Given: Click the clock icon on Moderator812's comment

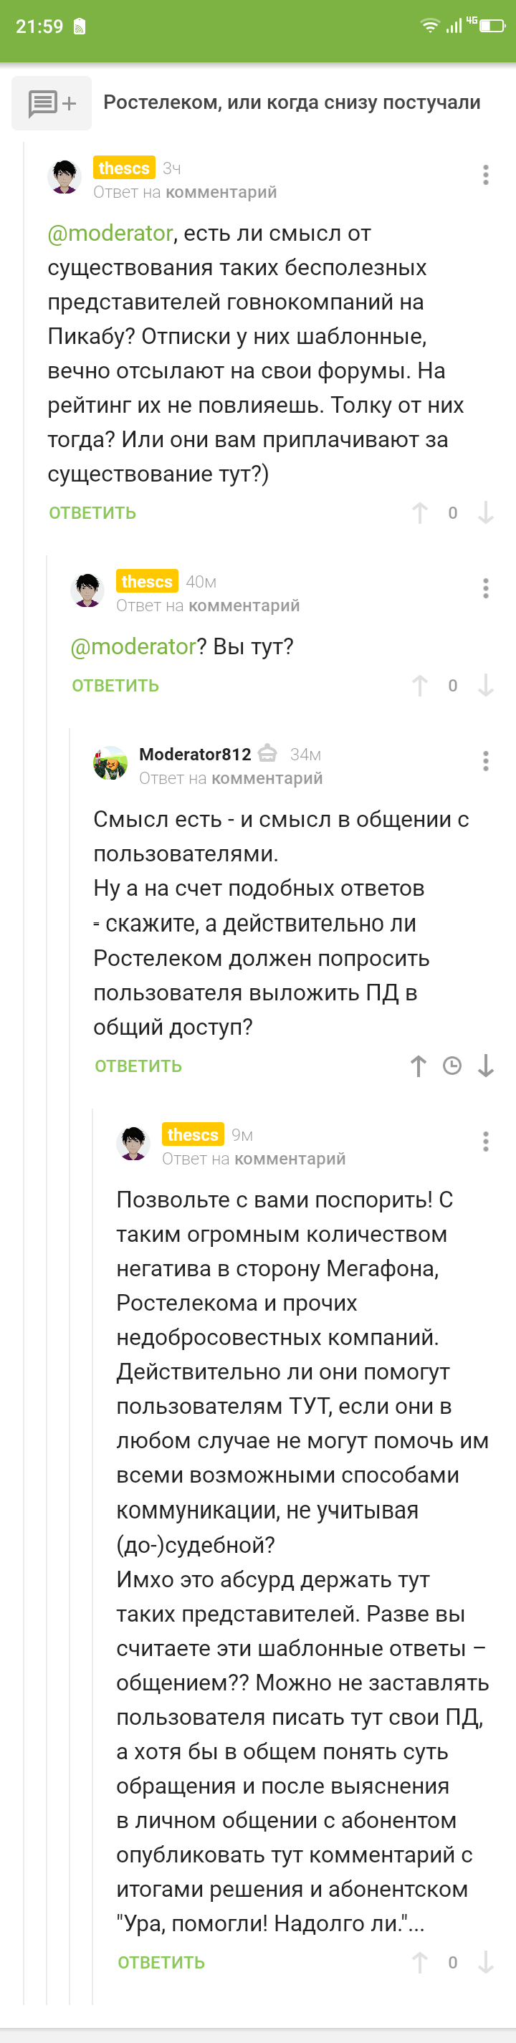Looking at the screenshot, I should point(451,1066).
